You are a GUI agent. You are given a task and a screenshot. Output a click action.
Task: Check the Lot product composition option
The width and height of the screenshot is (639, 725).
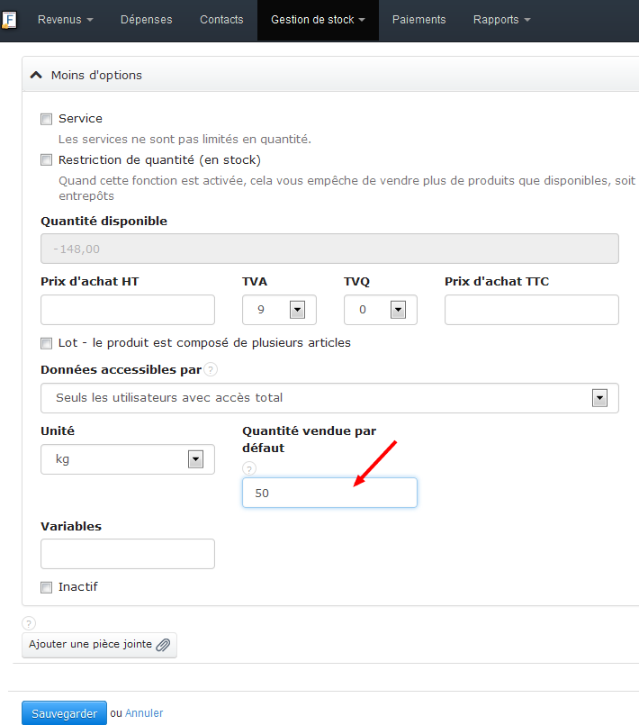(46, 343)
